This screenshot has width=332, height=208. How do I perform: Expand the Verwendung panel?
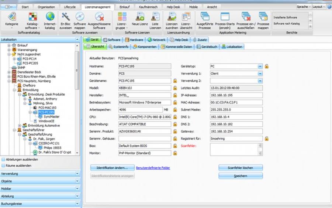77,174
